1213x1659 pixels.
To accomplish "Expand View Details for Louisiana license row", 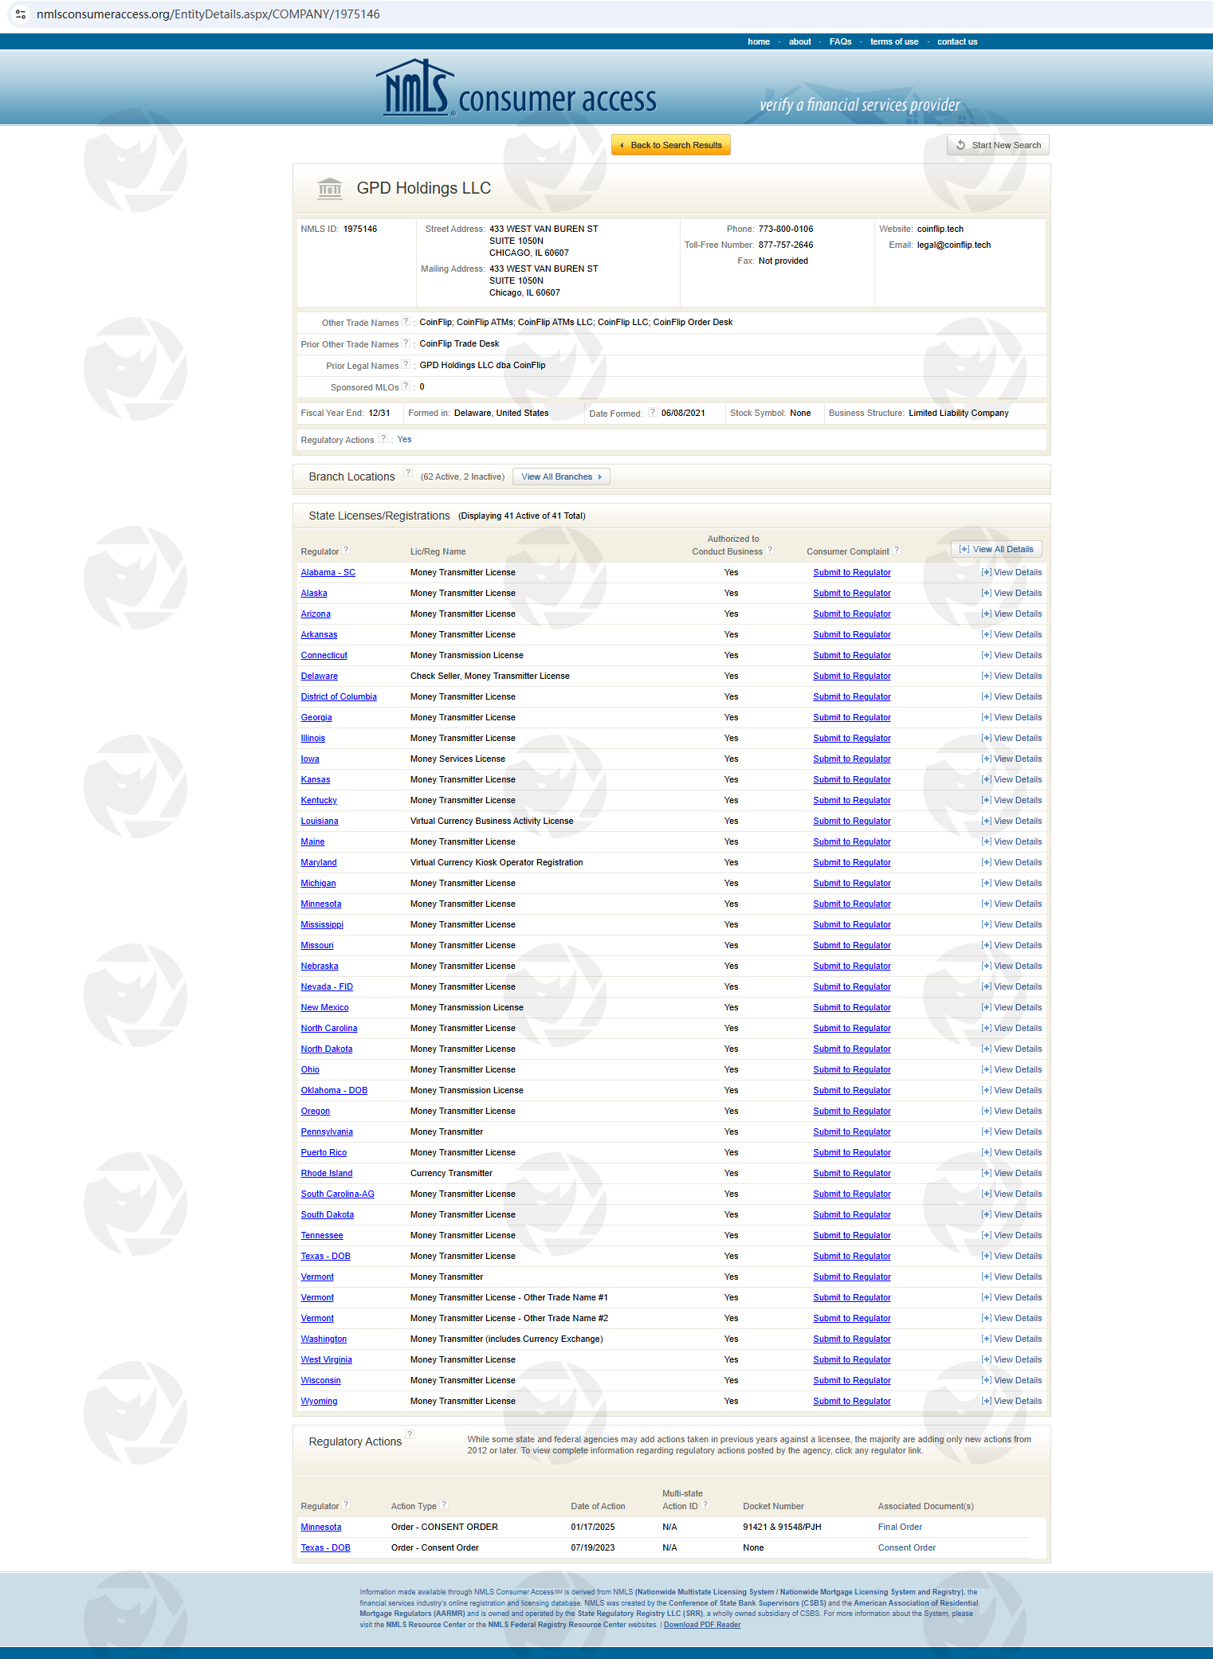I will pyautogui.click(x=1011, y=821).
